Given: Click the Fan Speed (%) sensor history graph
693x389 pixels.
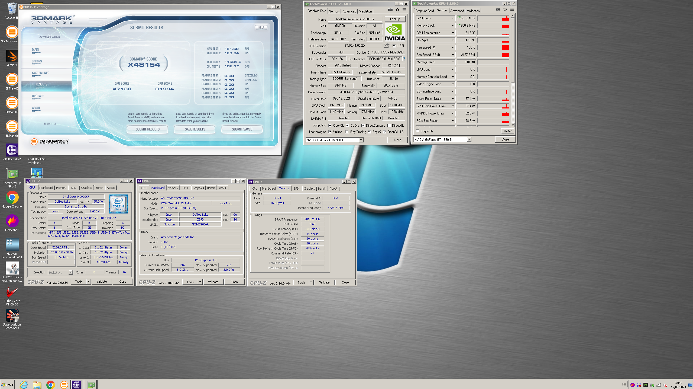Looking at the screenshot, I should [x=493, y=47].
